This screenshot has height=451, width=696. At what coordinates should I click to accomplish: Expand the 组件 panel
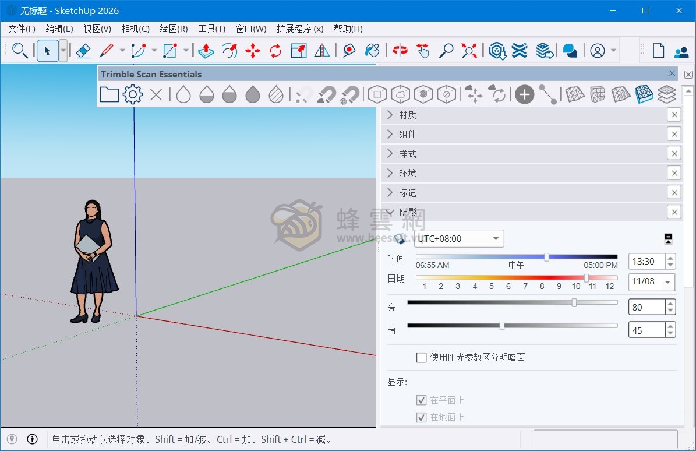point(390,134)
